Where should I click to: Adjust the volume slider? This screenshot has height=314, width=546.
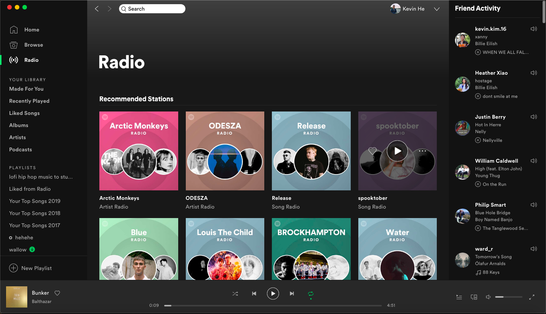(509, 297)
